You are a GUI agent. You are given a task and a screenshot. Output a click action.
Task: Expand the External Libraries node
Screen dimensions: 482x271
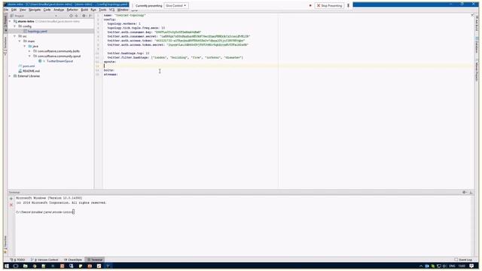click(x=10, y=76)
